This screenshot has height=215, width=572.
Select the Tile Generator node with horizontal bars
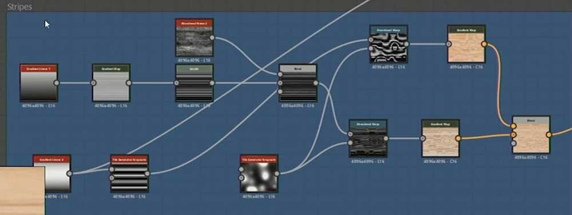click(x=129, y=174)
